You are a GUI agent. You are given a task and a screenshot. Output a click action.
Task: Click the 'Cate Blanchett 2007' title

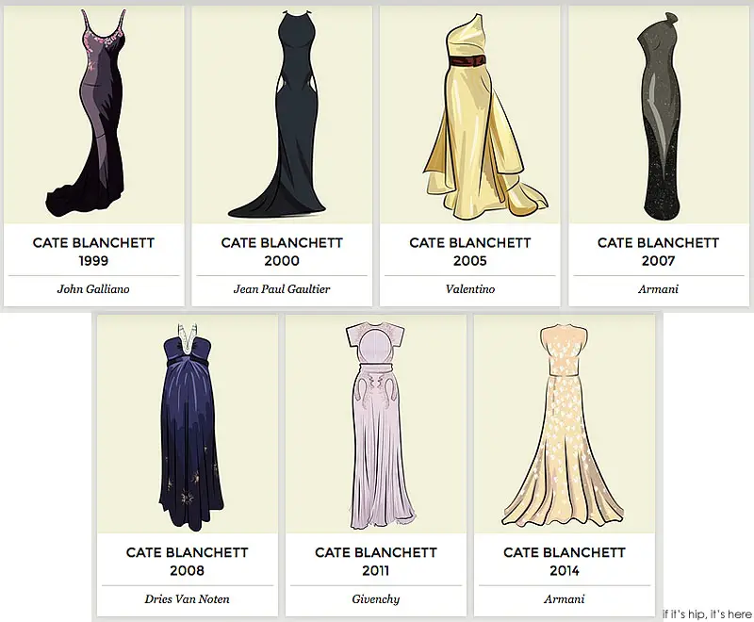point(658,252)
